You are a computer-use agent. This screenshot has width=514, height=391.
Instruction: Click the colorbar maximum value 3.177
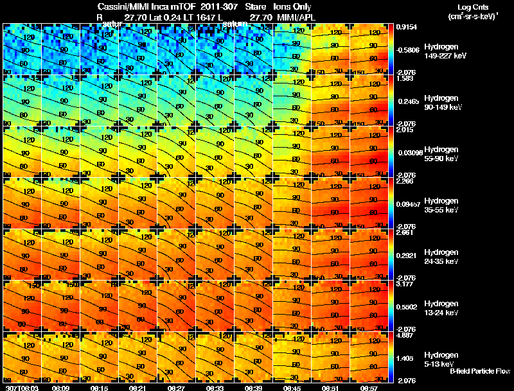point(405,284)
